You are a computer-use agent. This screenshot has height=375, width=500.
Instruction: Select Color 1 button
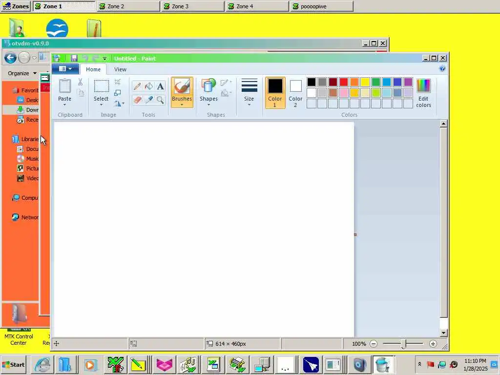point(275,92)
